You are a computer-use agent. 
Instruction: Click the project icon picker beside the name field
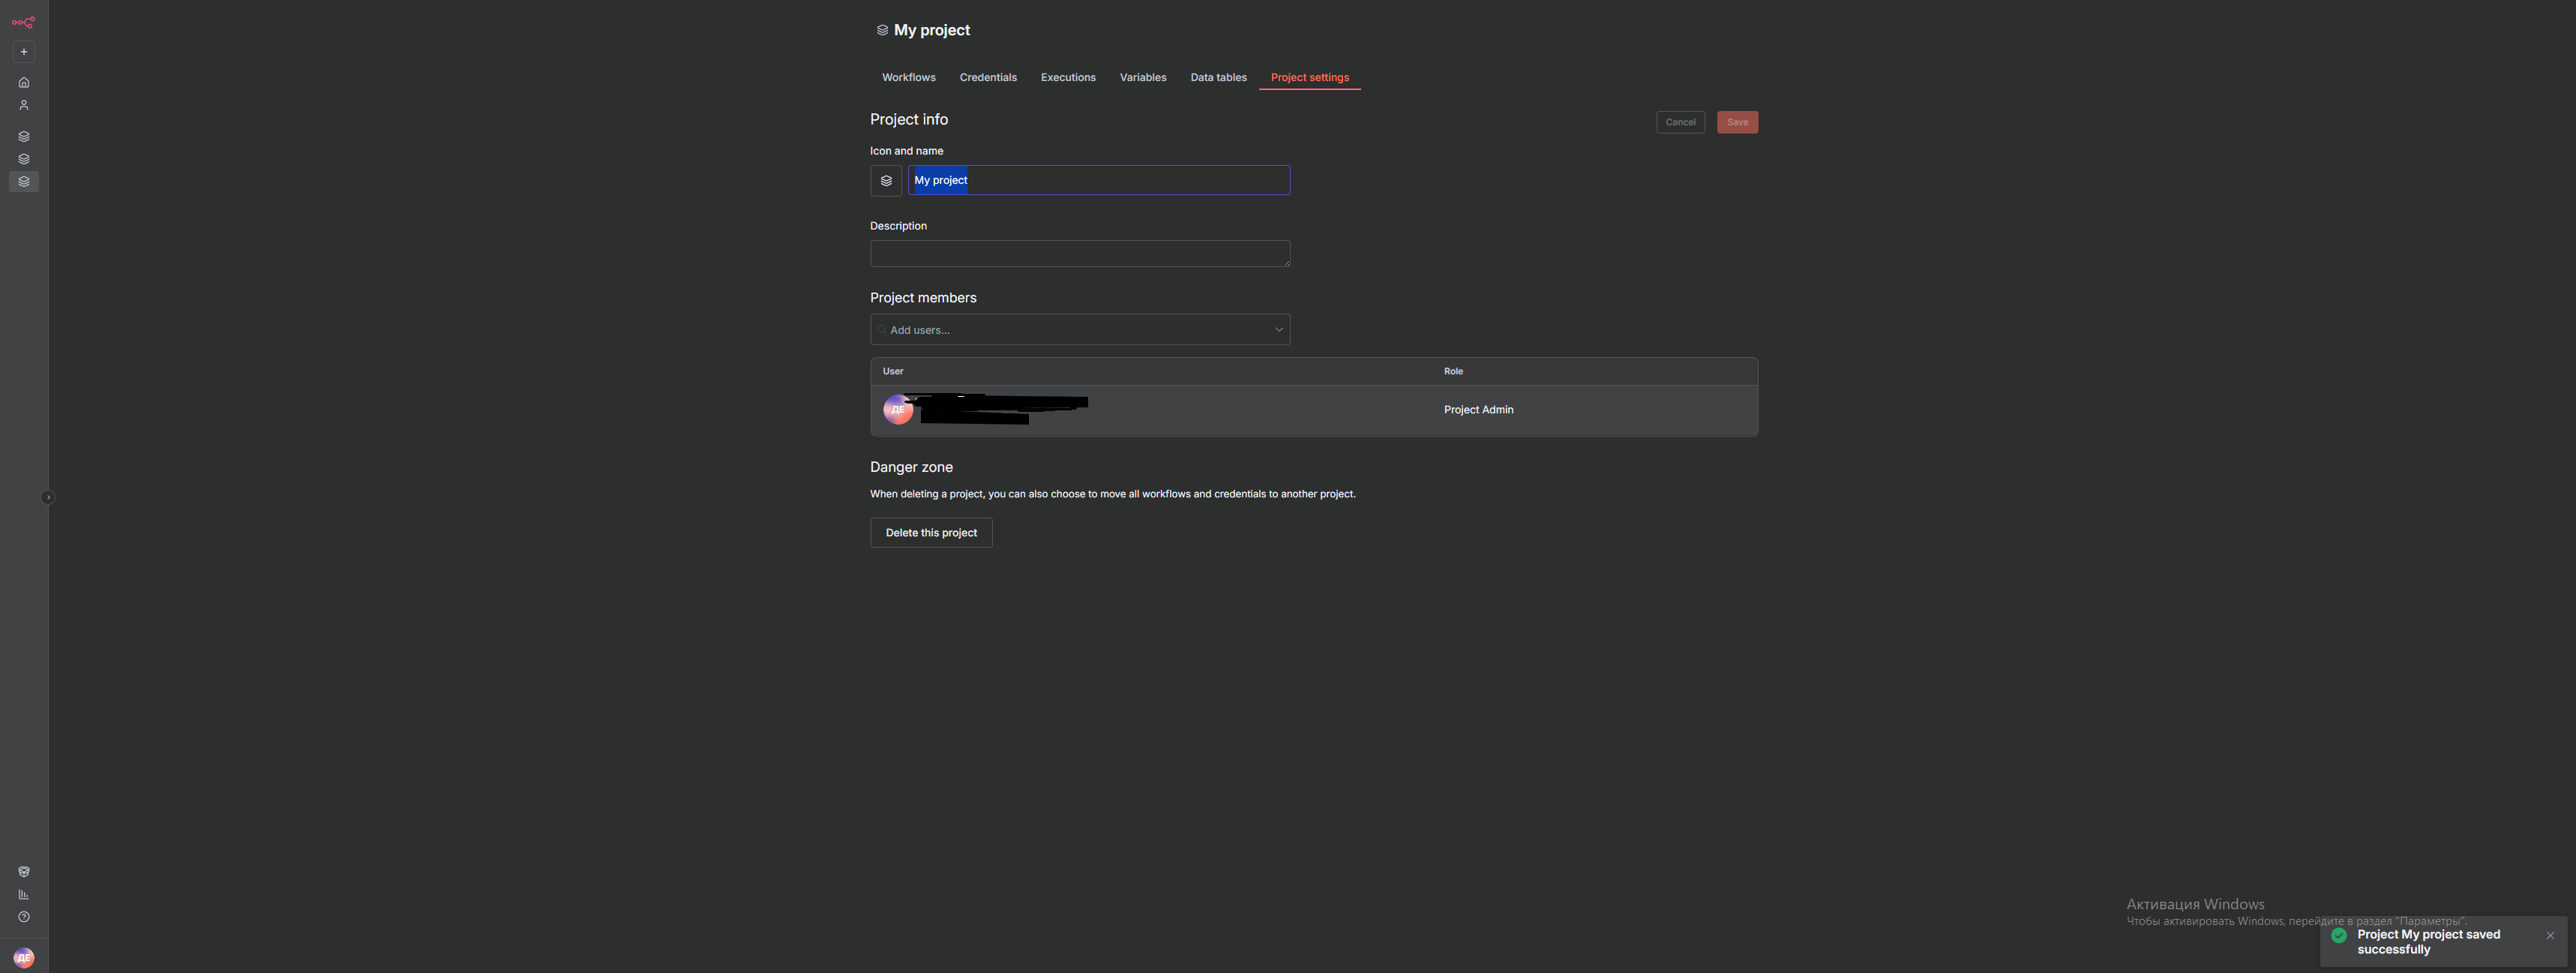point(886,181)
